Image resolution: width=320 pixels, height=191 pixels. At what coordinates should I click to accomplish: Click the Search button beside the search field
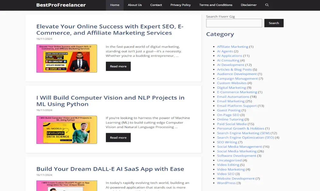(273, 23)
